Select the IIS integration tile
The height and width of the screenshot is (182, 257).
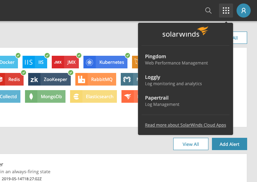(35, 62)
